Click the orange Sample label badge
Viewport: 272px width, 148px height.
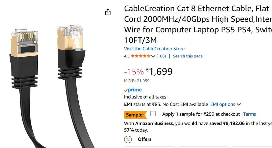pyautogui.click(x=135, y=115)
